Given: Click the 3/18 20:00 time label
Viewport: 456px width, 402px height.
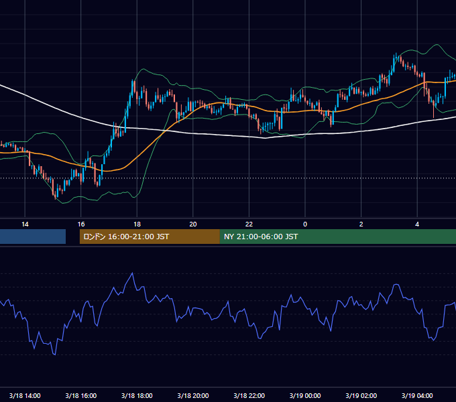Looking at the screenshot, I should (x=193, y=395).
